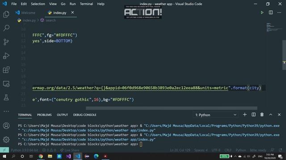Viewport: 286px width, 160px height.
Task: Select Python 3.9.0 64-bit interpreter
Action: [25, 150]
